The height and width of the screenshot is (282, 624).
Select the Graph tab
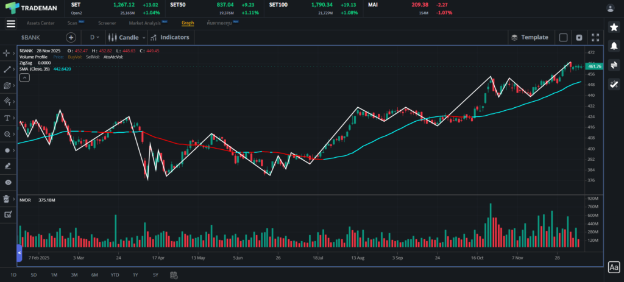tap(188, 23)
